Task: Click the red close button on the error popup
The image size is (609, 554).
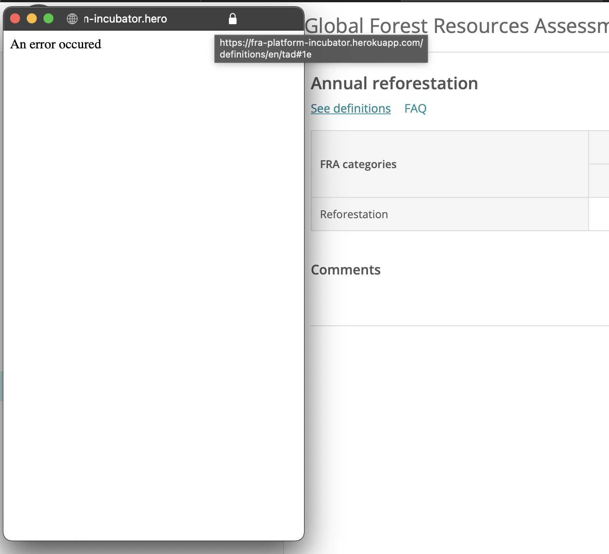Action: (x=15, y=18)
